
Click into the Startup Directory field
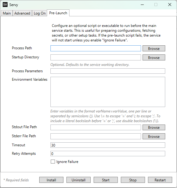(96, 57)
